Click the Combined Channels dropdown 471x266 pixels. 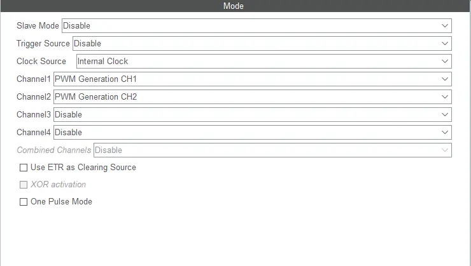pyautogui.click(x=272, y=150)
